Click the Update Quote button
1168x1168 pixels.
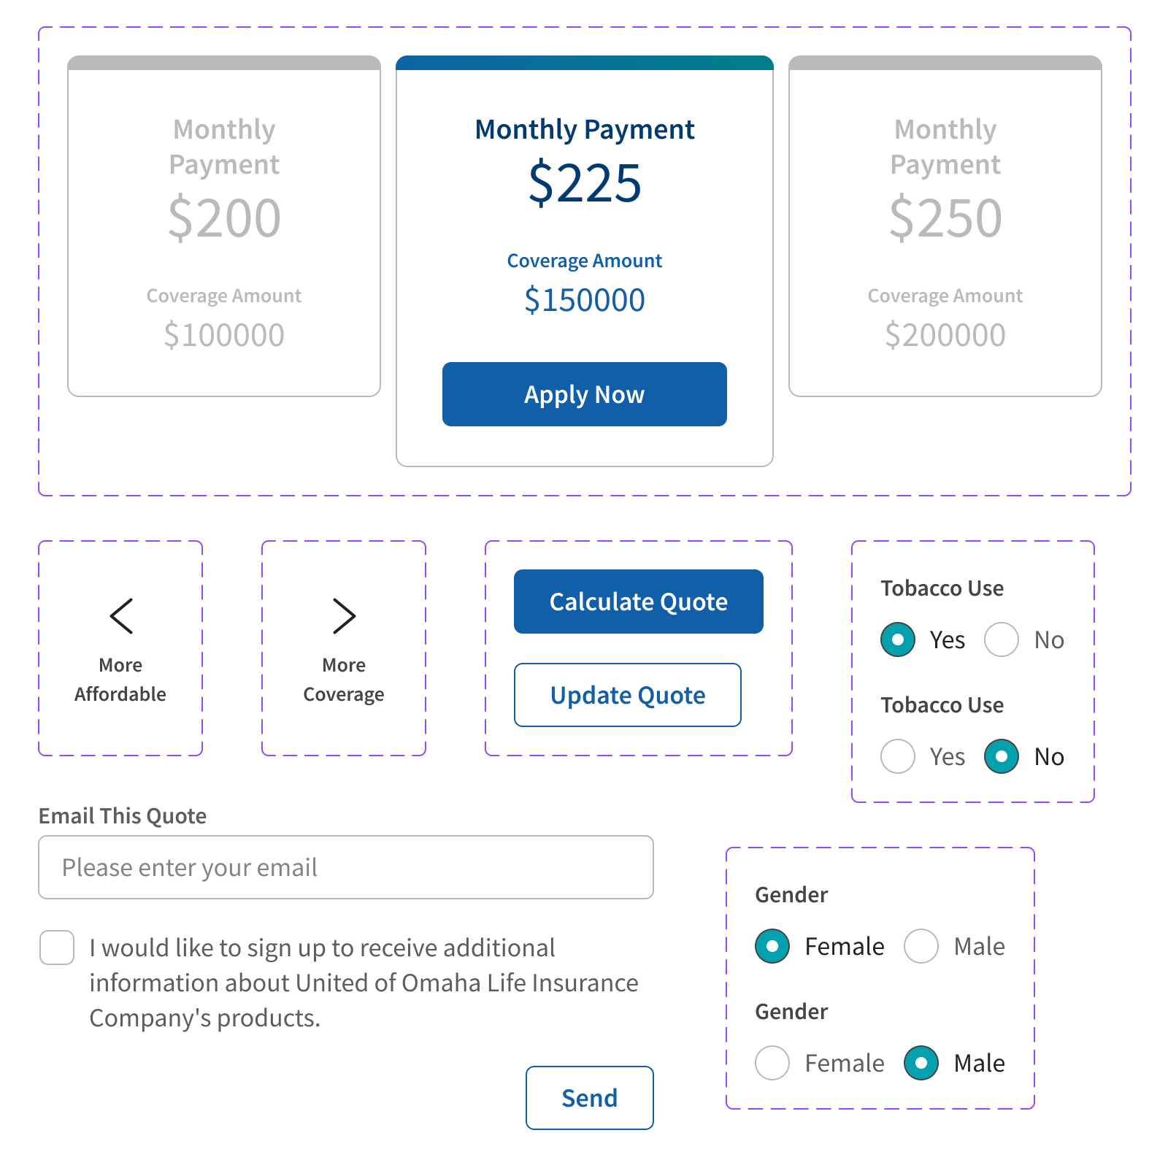[627, 695]
